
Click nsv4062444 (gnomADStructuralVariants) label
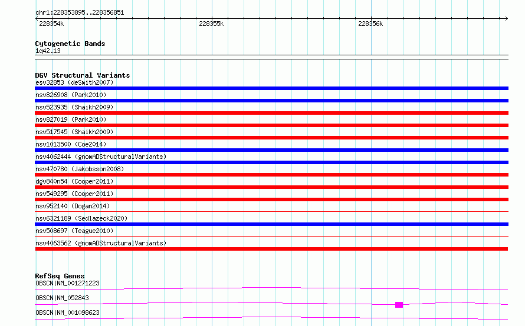click(101, 157)
